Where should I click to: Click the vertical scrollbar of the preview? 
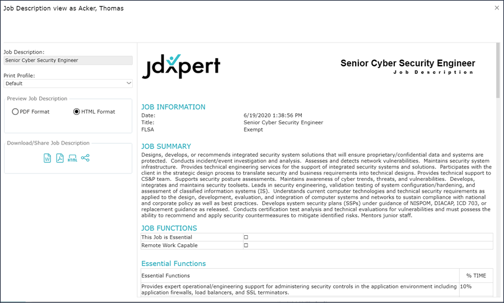[x=498, y=168]
